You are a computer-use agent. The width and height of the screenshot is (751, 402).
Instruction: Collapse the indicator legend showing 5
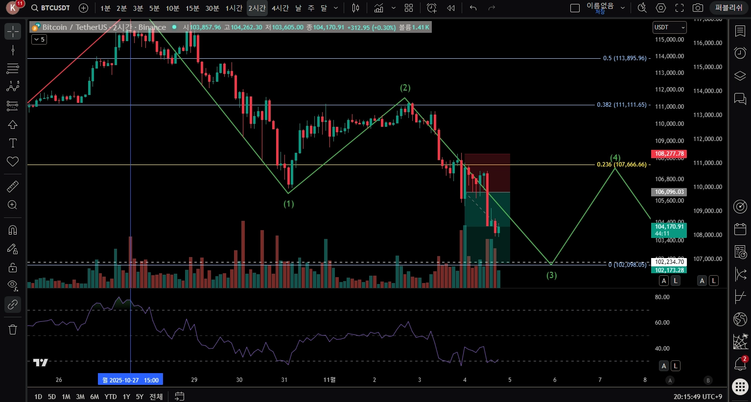point(39,39)
